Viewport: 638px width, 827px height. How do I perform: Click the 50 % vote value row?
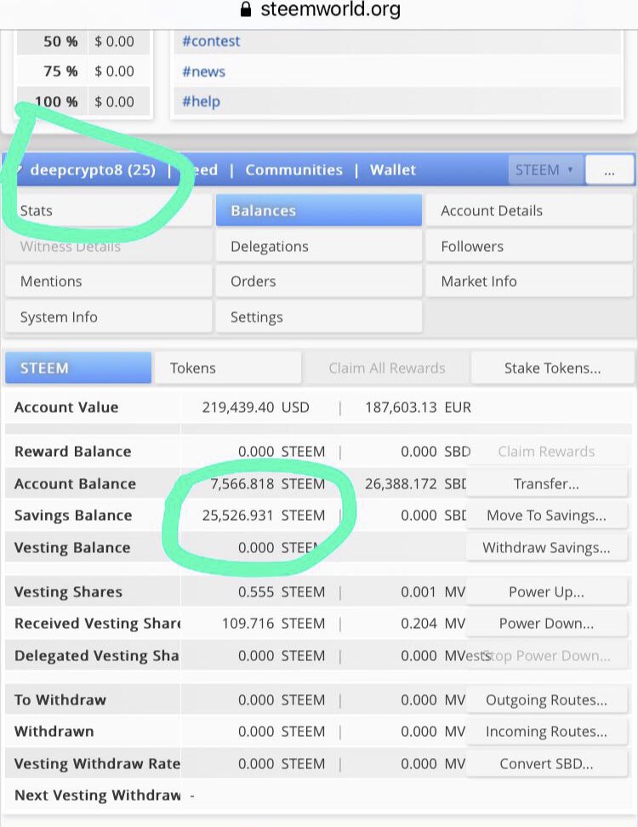[83, 41]
